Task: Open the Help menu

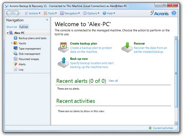Action: tap(111, 13)
